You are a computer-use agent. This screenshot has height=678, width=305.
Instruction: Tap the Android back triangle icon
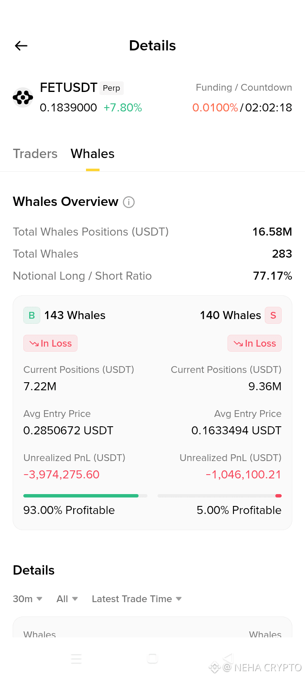tap(228, 659)
